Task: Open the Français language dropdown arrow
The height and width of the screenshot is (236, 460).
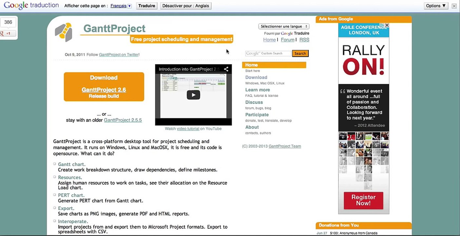Action: (x=129, y=6)
